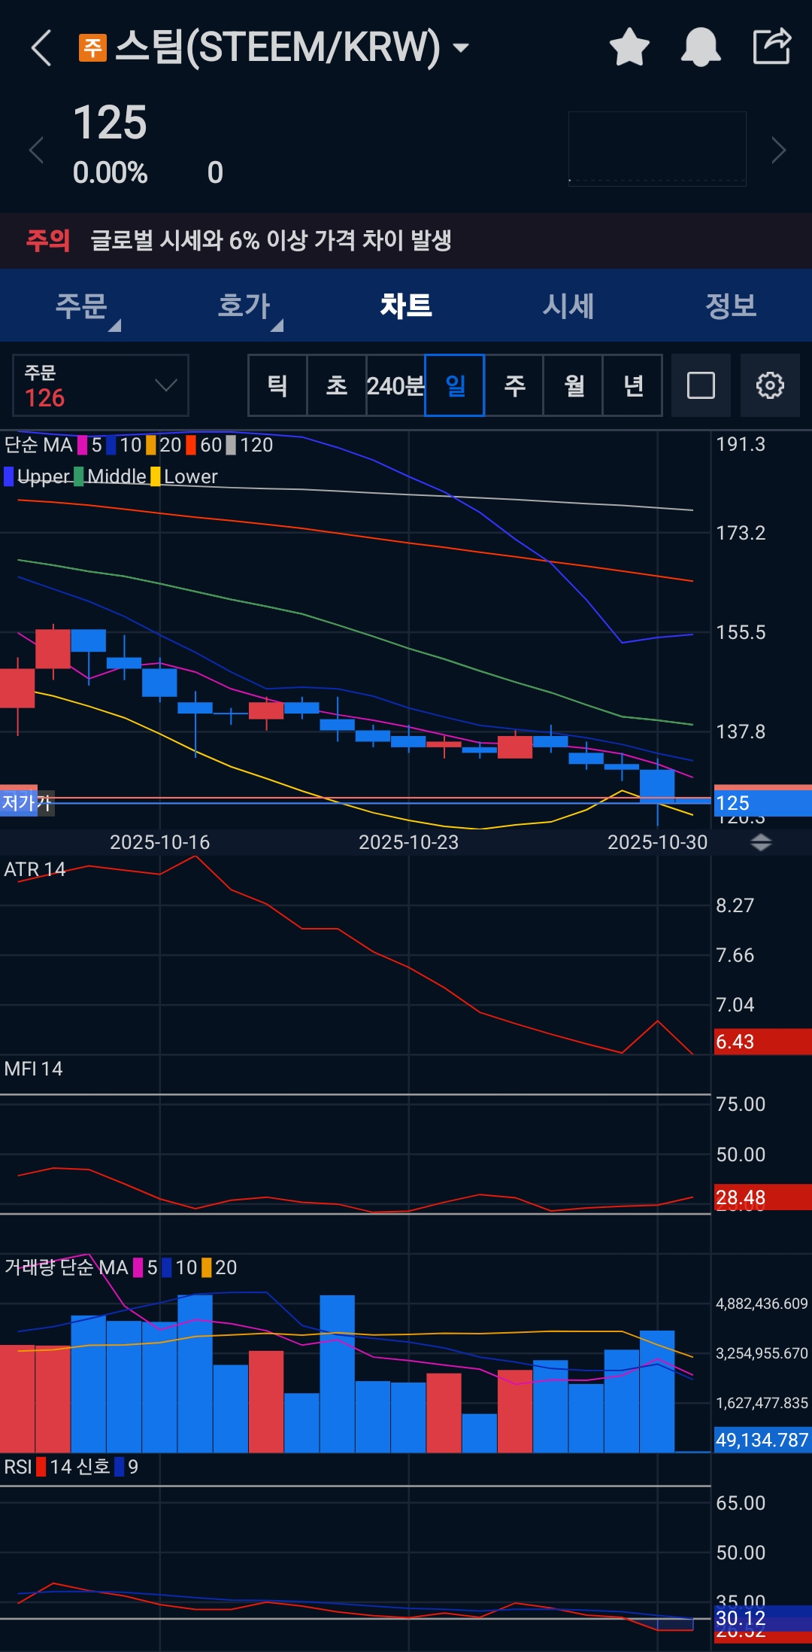Open the 주문 price dropdown
812x1652 pixels.
pyautogui.click(x=101, y=385)
